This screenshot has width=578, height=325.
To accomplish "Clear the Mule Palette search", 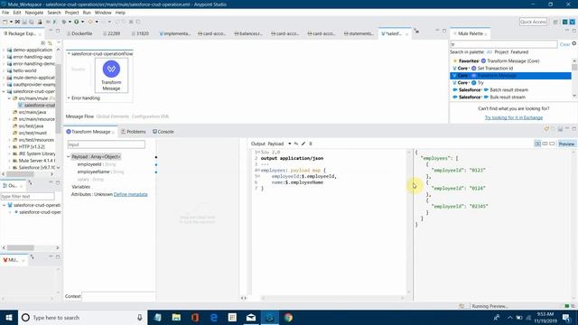I will pos(564,44).
